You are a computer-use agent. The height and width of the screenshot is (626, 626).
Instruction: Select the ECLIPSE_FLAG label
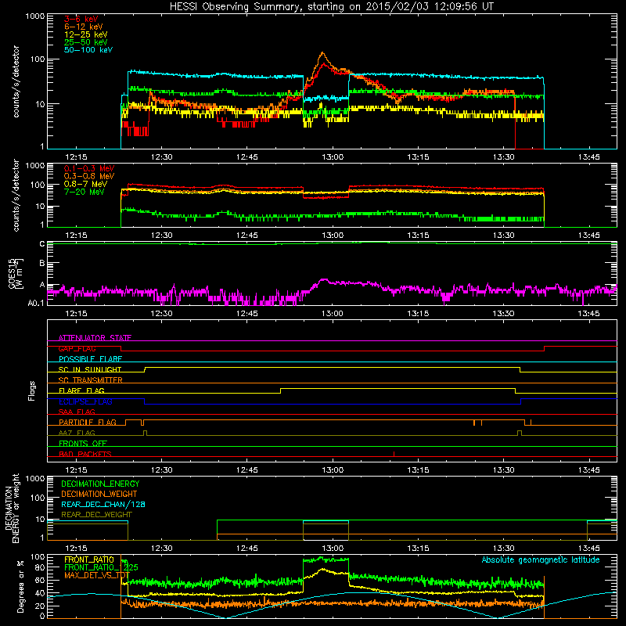point(85,401)
